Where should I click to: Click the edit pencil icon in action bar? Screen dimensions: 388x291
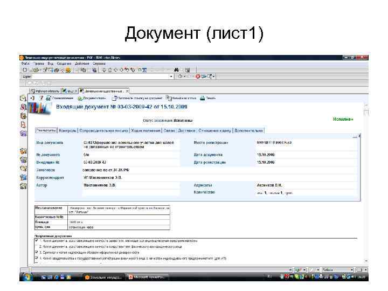[41, 98]
